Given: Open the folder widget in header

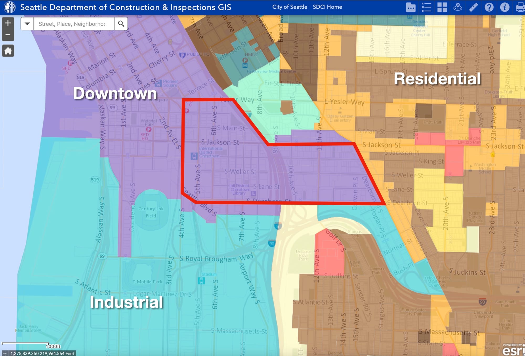Looking at the screenshot, I should 411,7.
